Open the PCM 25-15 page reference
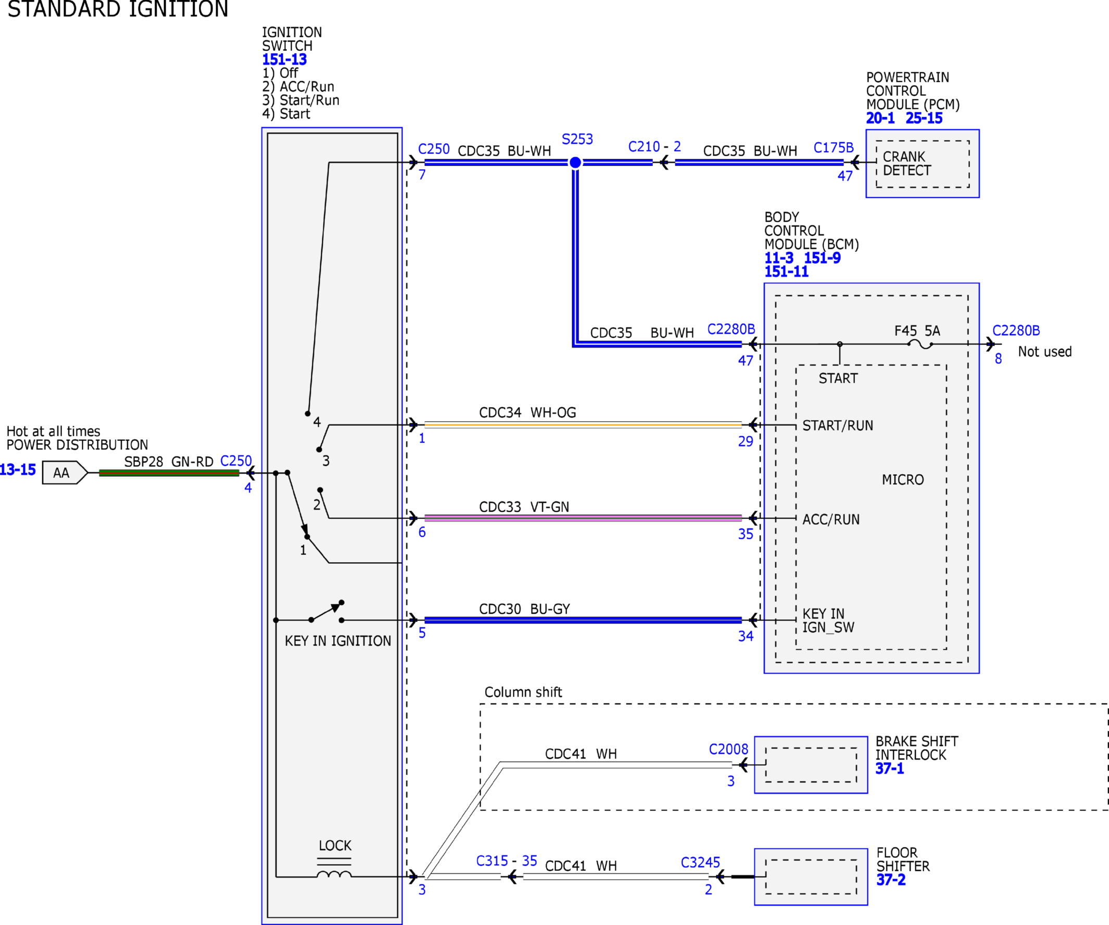Viewport: 1109px width, 925px height. coord(924,118)
